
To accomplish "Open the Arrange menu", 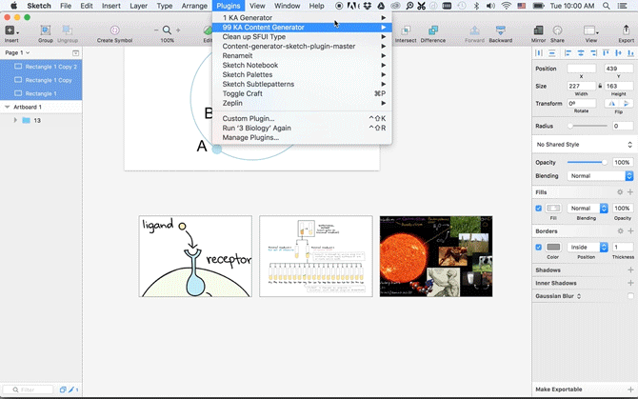I will coord(194,6).
